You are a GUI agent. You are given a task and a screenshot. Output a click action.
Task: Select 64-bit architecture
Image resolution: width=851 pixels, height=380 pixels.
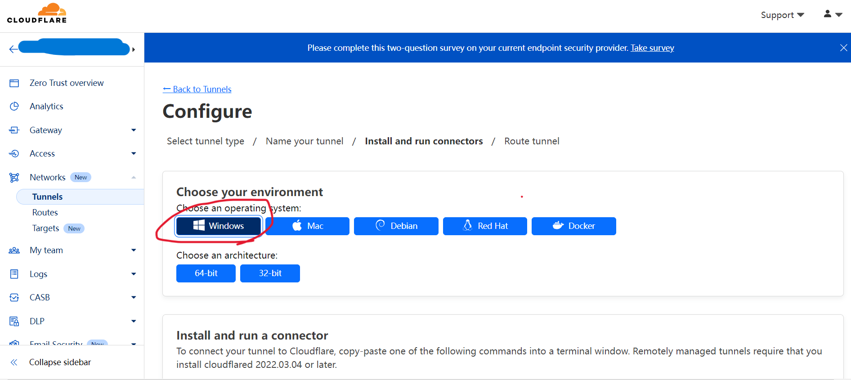(206, 273)
